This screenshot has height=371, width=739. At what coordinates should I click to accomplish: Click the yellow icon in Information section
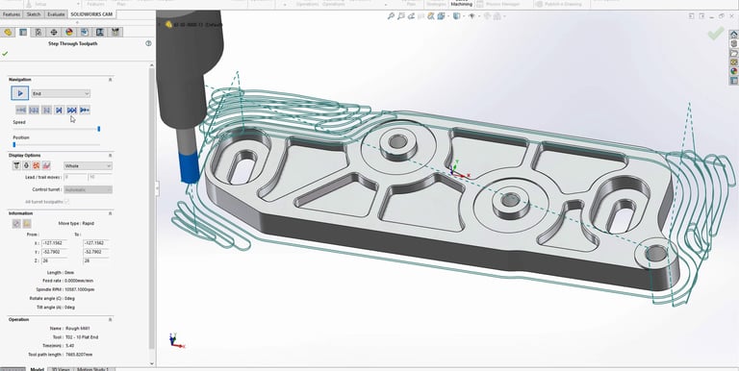(27, 224)
